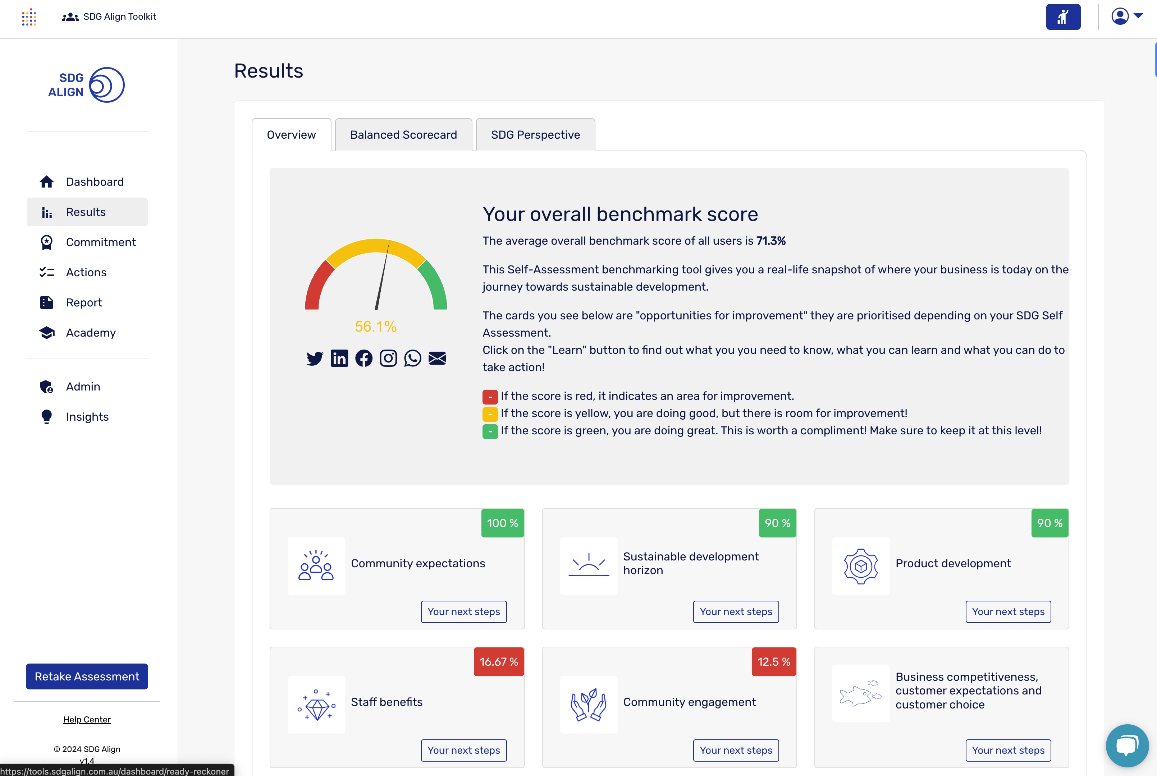
Task: Click the Staff benefits diamond thumbnail
Action: click(316, 704)
